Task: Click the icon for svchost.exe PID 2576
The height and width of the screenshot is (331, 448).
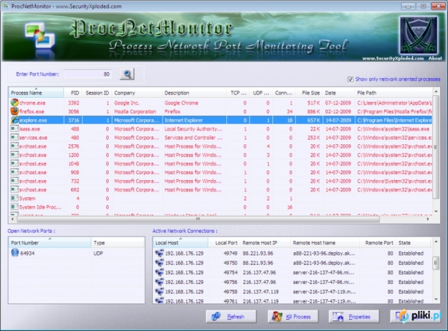Action: [x=15, y=146]
